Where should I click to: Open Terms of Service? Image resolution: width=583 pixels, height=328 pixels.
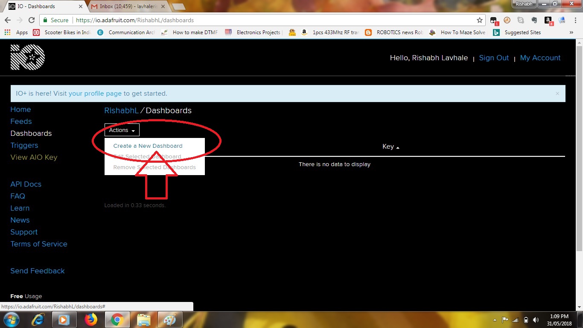pos(39,244)
